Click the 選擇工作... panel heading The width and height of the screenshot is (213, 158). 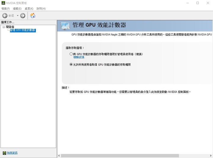8,22
